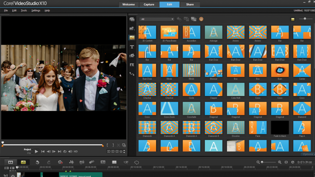Open the Time Remapping runner icon
The width and height of the screenshot is (315, 177).
click(126, 162)
